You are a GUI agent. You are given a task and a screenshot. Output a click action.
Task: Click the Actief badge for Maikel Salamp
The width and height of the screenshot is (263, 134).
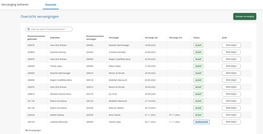198,115
